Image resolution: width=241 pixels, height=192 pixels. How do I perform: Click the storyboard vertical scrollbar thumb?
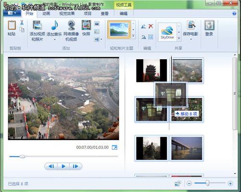click(235, 94)
